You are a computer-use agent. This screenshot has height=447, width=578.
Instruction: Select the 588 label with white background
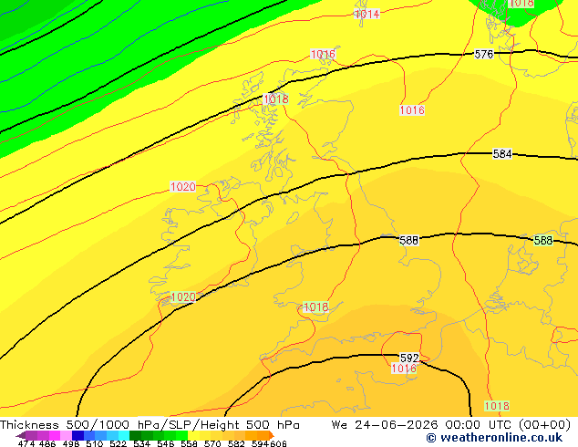(x=408, y=241)
